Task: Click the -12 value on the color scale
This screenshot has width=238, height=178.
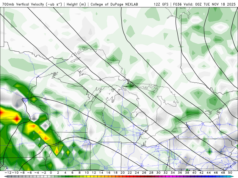Action: (7, 173)
